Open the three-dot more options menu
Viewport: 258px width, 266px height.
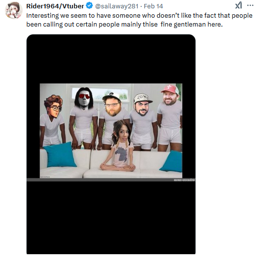coord(250,5)
